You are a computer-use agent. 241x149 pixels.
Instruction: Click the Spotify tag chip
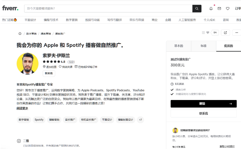tap(39, 120)
